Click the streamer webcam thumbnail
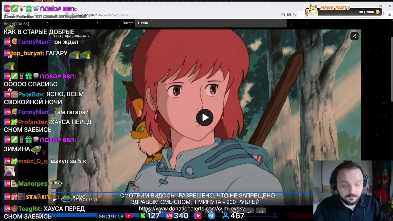The width and height of the screenshot is (393, 221). (x=353, y=191)
